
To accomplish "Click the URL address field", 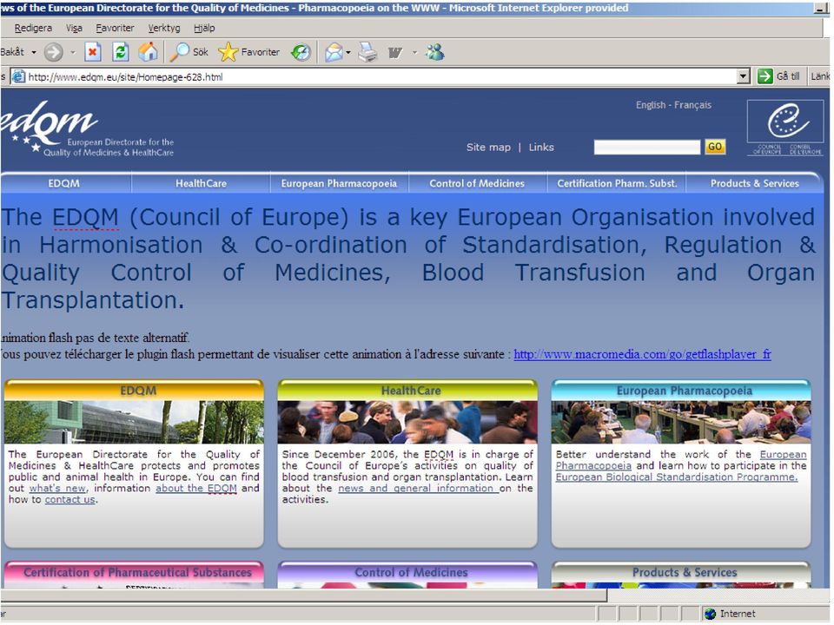I will tap(374, 76).
